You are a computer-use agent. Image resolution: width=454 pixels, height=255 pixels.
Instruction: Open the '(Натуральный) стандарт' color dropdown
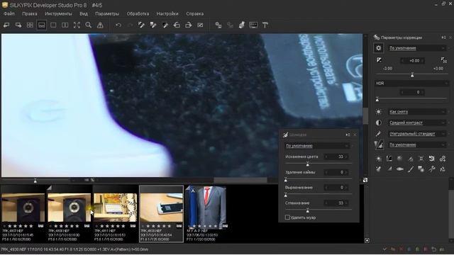[x=417, y=134]
